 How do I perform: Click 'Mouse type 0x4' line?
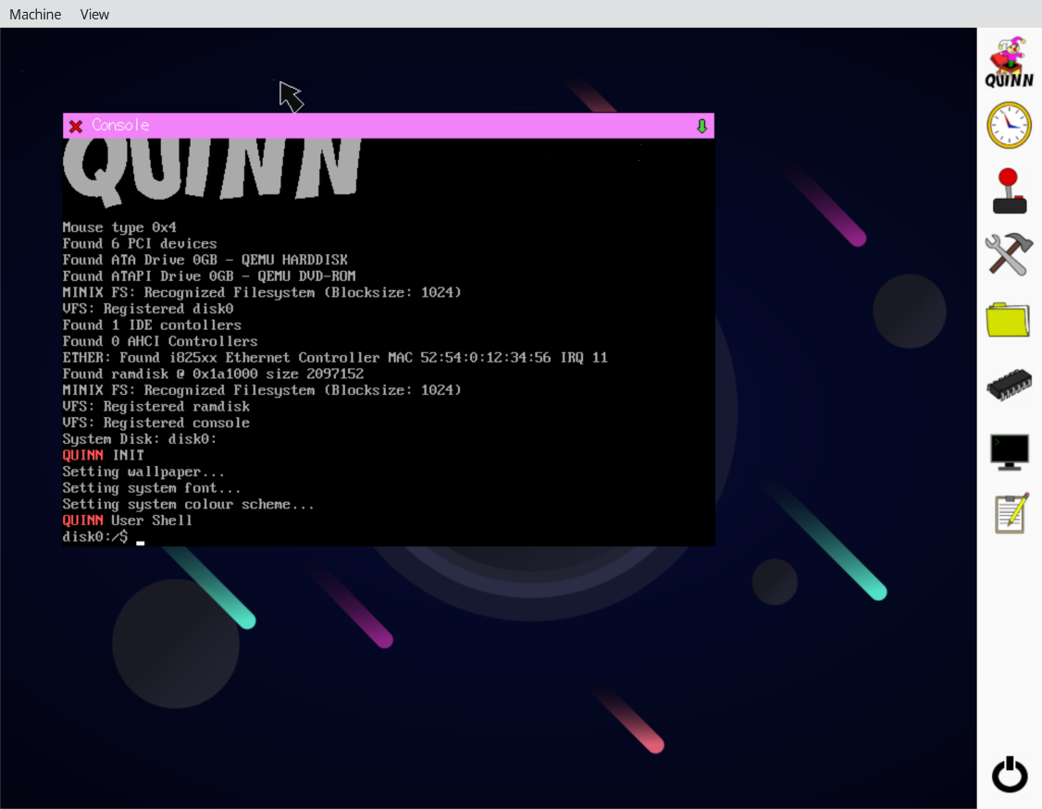pos(119,227)
